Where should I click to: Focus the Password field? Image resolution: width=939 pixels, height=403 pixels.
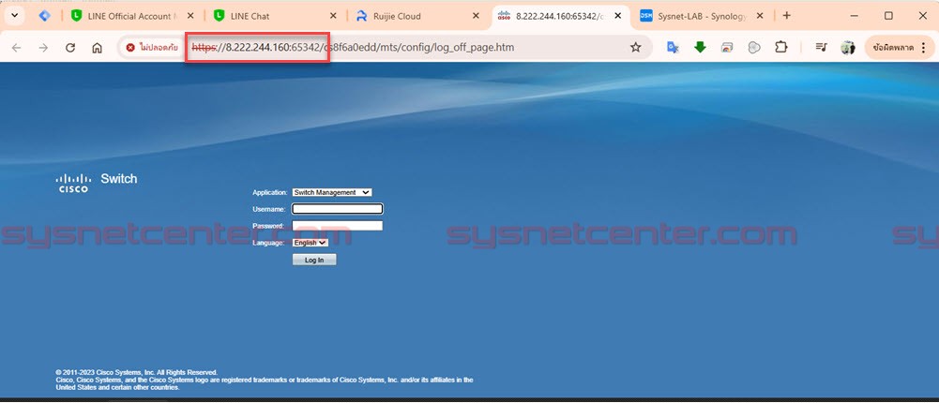click(x=337, y=226)
